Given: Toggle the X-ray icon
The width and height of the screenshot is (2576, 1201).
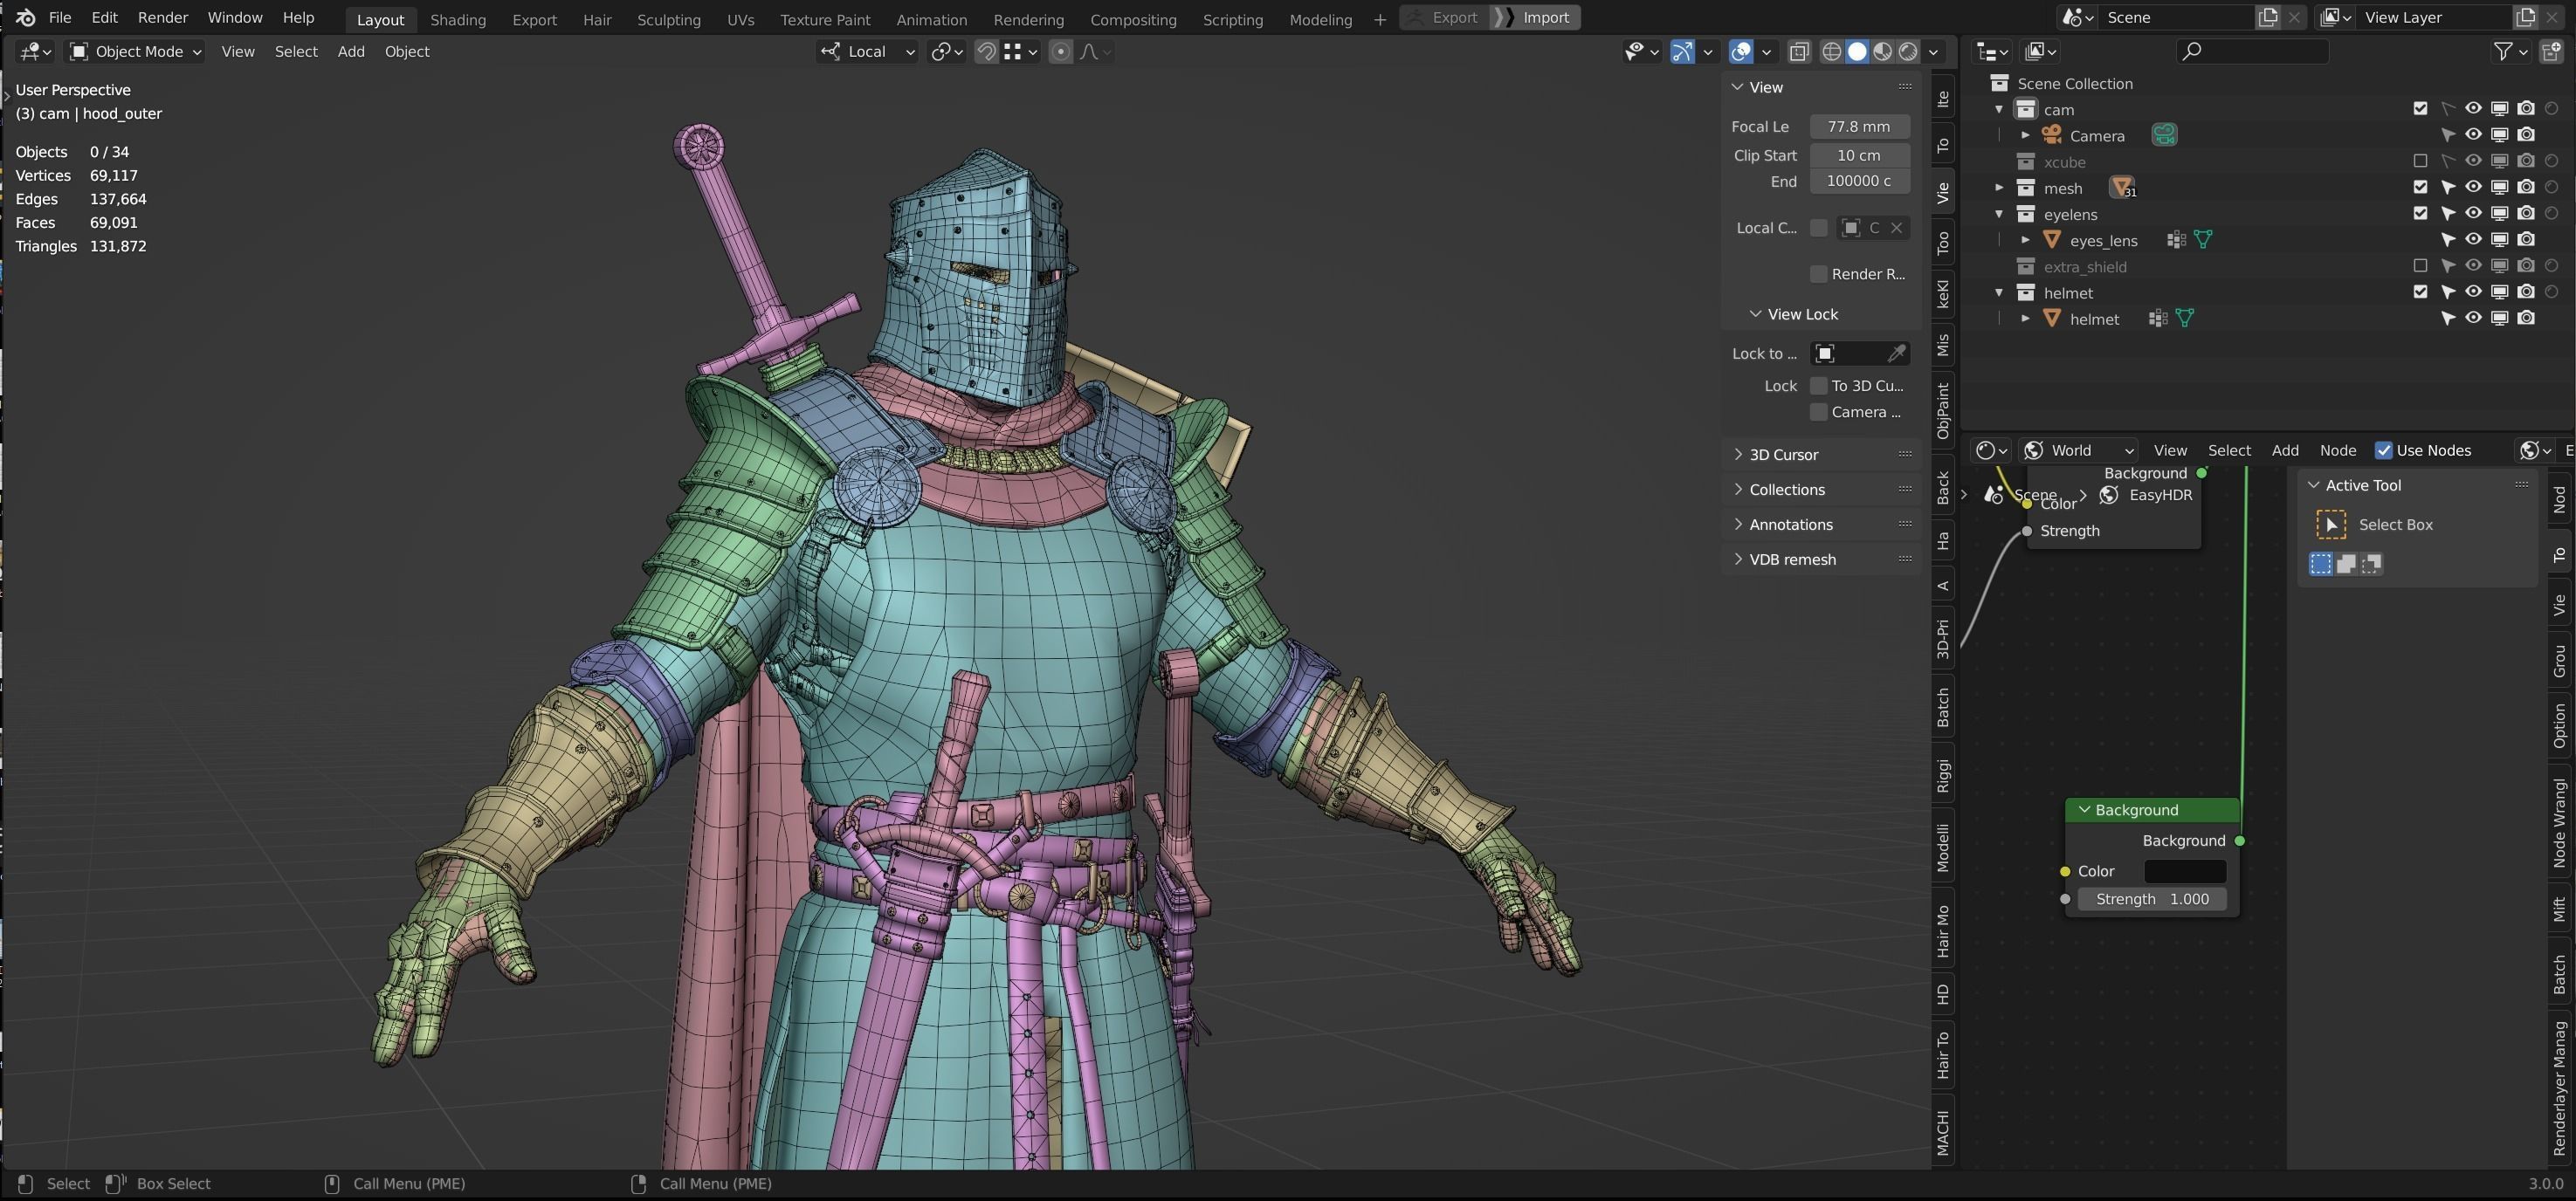Looking at the screenshot, I should (x=1798, y=51).
